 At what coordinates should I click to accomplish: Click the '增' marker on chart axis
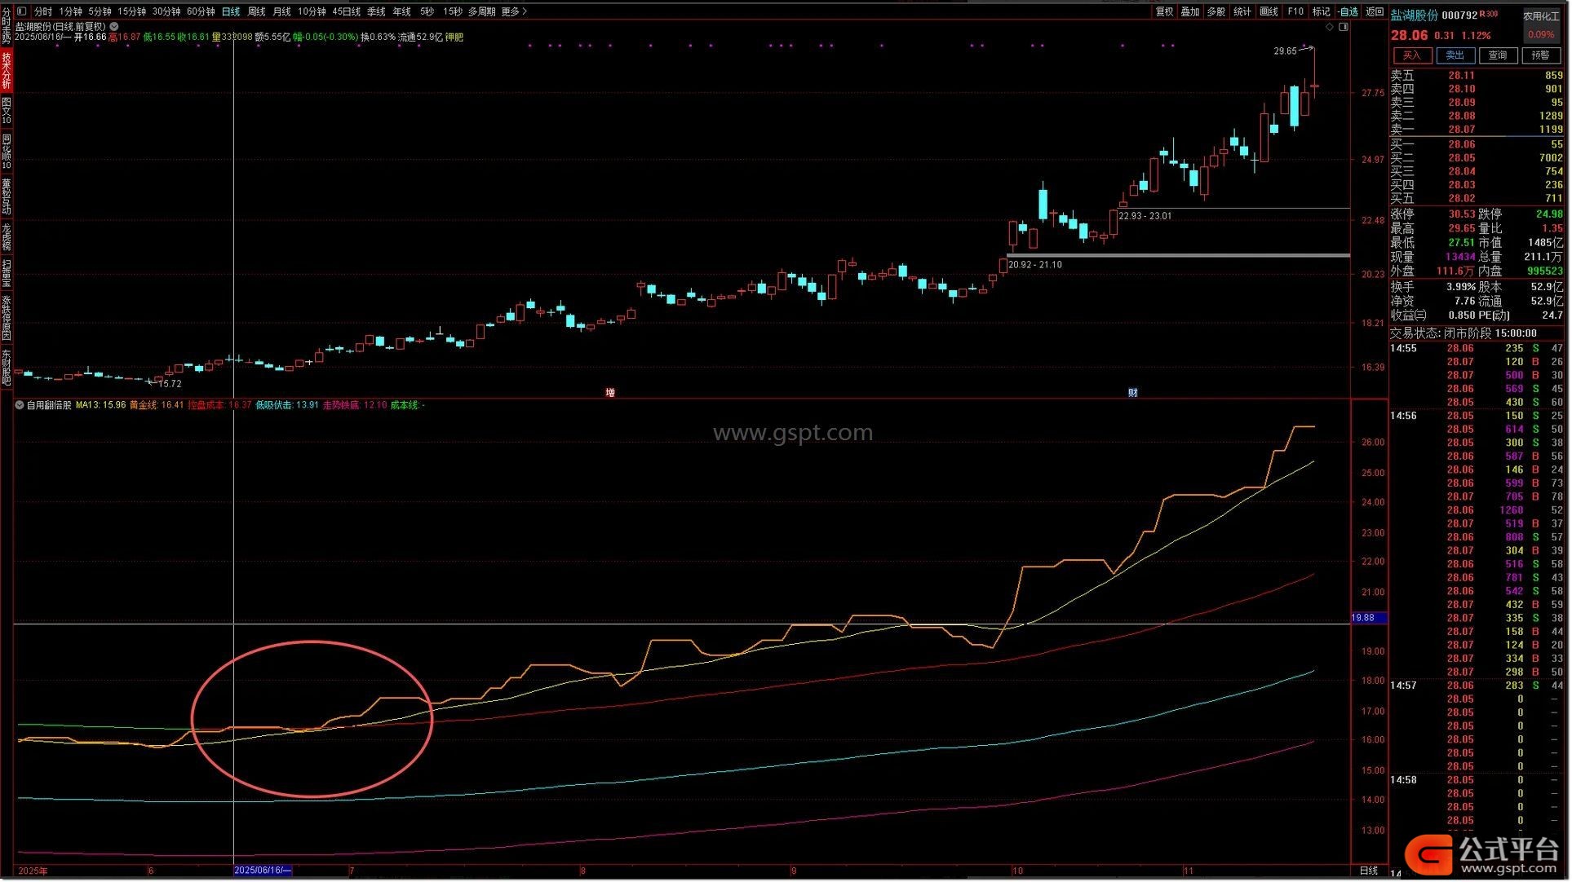click(610, 393)
